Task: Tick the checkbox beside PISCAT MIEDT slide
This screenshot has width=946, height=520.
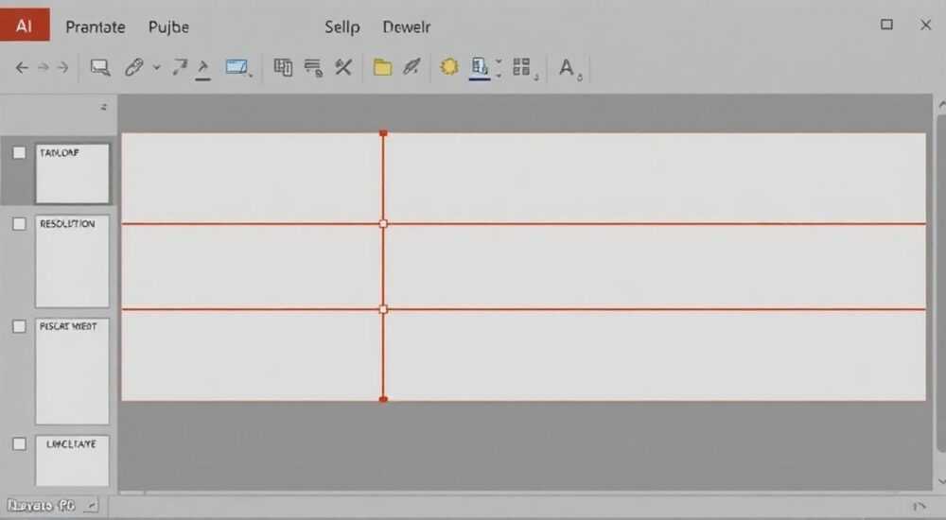Action: click(x=19, y=326)
